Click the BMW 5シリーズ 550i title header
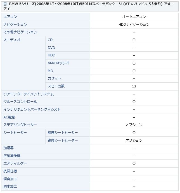Screen dimensions: 180x193 [90, 6]
